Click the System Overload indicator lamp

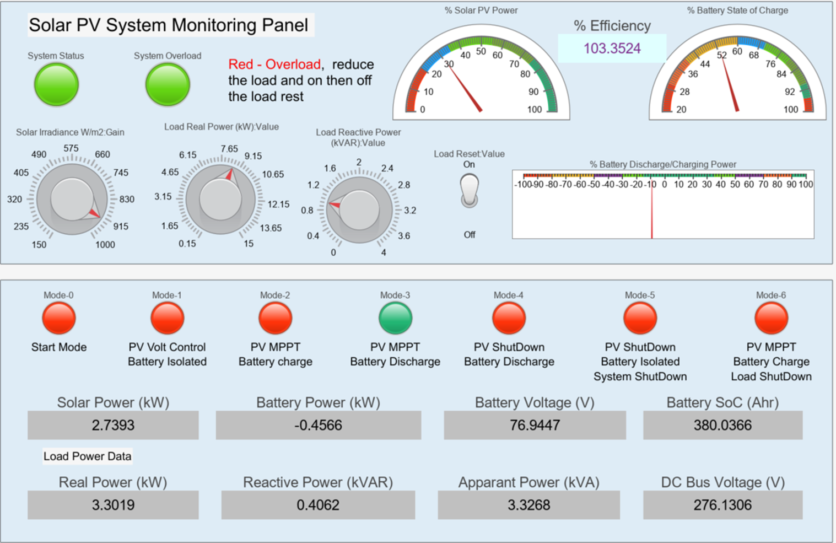[168, 84]
